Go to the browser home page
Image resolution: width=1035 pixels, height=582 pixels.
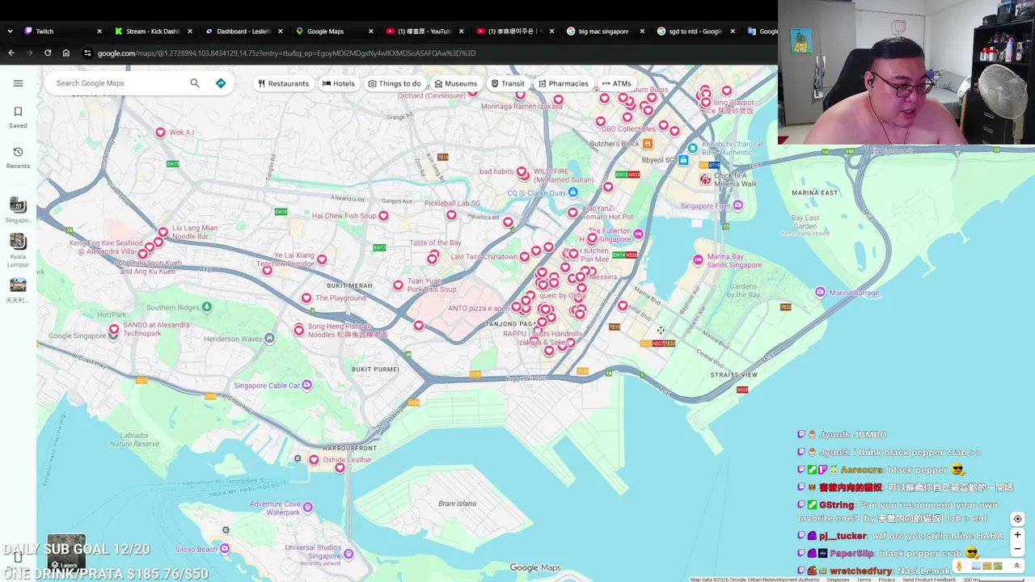coord(66,53)
